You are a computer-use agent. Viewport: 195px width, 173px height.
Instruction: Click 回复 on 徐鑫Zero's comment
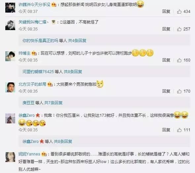(x=166, y=130)
